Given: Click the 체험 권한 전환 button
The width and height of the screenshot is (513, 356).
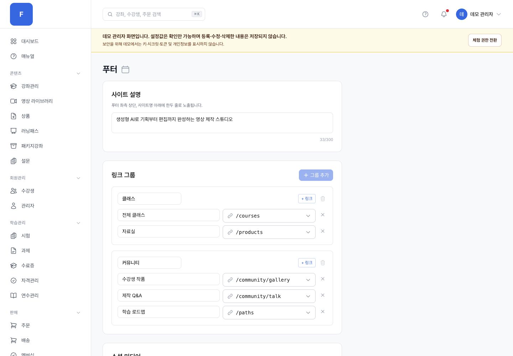Looking at the screenshot, I should (484, 40).
